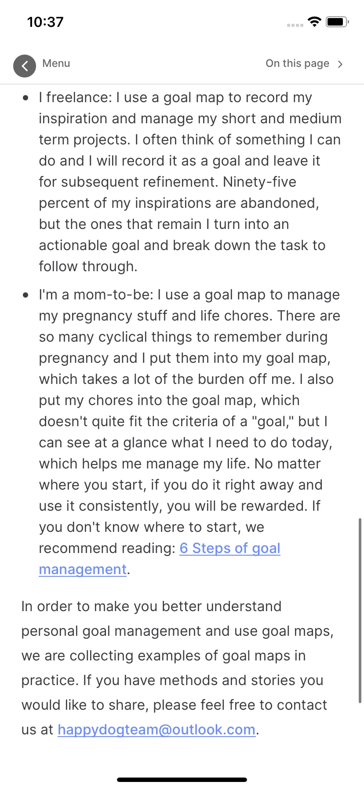Open the happydogteam@outlook.com email link

[x=157, y=730]
